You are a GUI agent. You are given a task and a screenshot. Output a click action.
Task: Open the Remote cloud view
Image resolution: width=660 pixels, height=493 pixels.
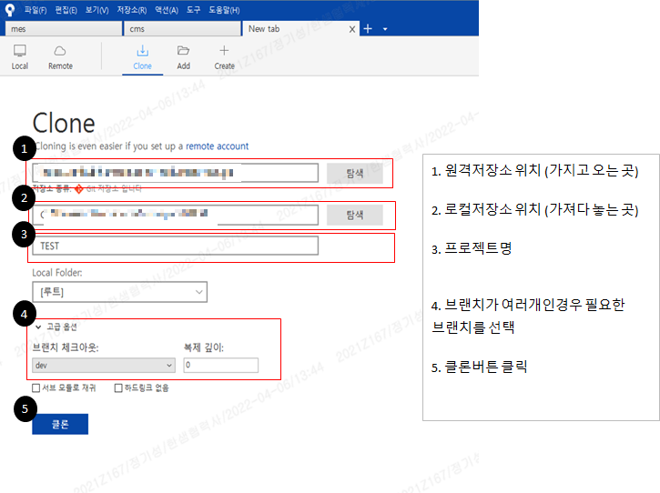pos(60,56)
